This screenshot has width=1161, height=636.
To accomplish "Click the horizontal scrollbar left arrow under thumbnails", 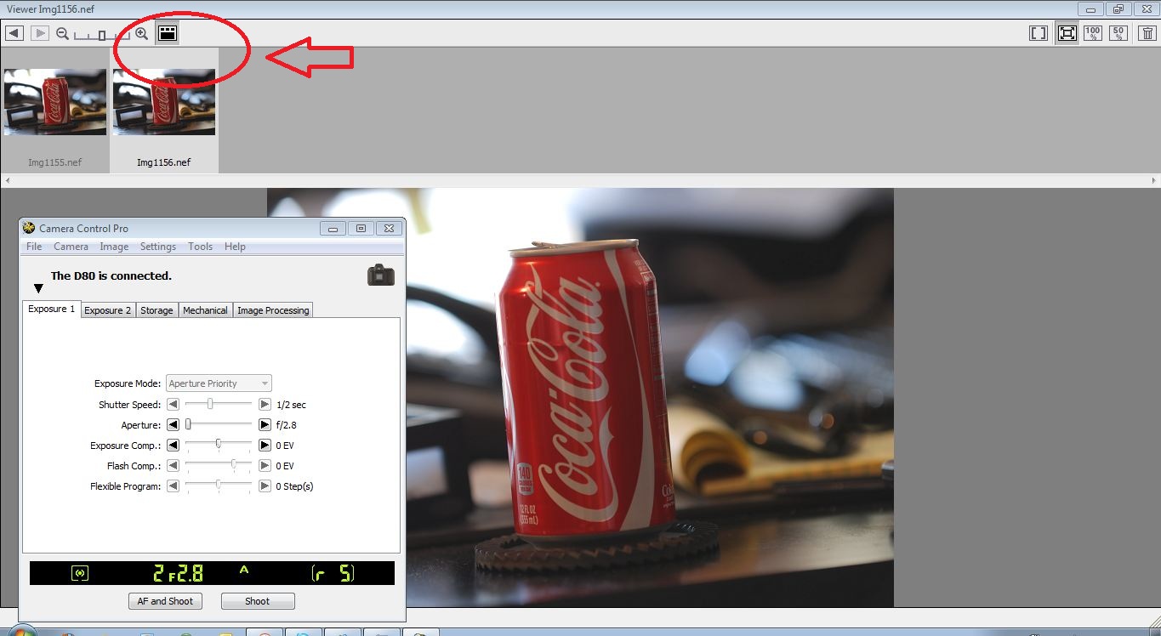I will (6, 180).
